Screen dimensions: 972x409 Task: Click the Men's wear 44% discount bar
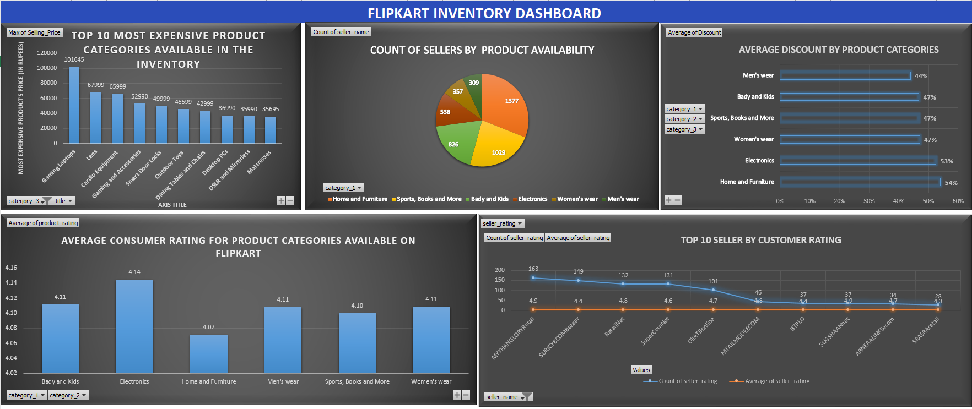pyautogui.click(x=845, y=75)
